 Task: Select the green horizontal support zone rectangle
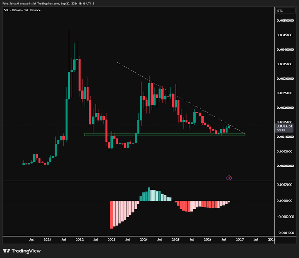[x=165, y=135]
